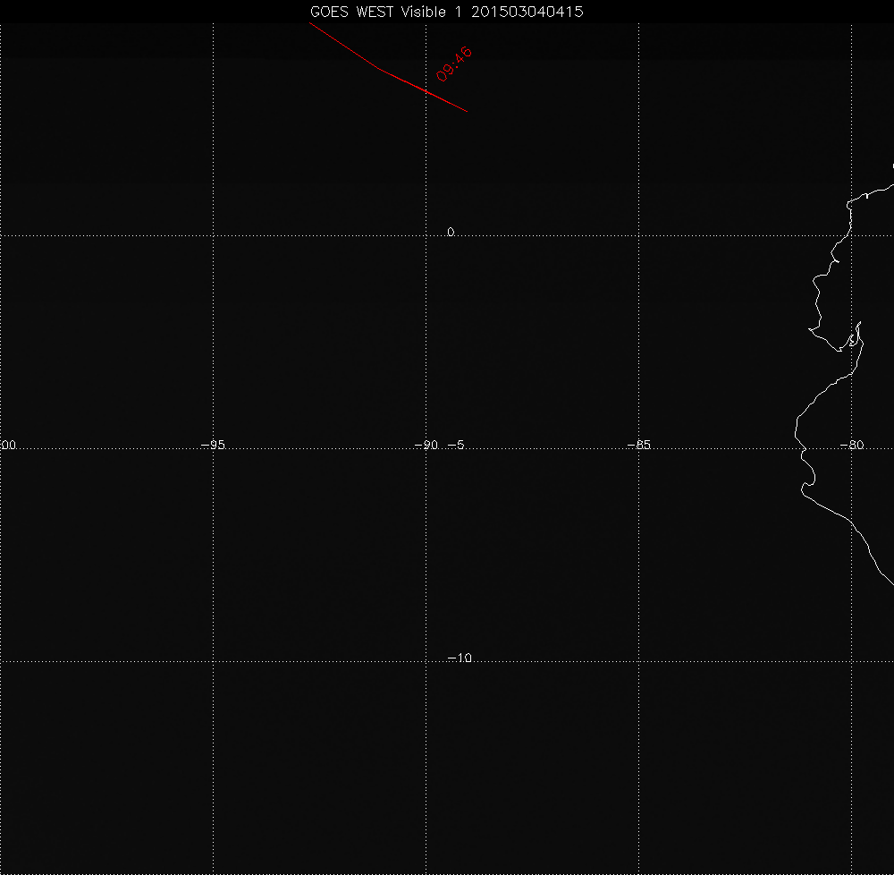Click grid intersection of -85 longitude and equator
894x875 pixels.
[639, 236]
